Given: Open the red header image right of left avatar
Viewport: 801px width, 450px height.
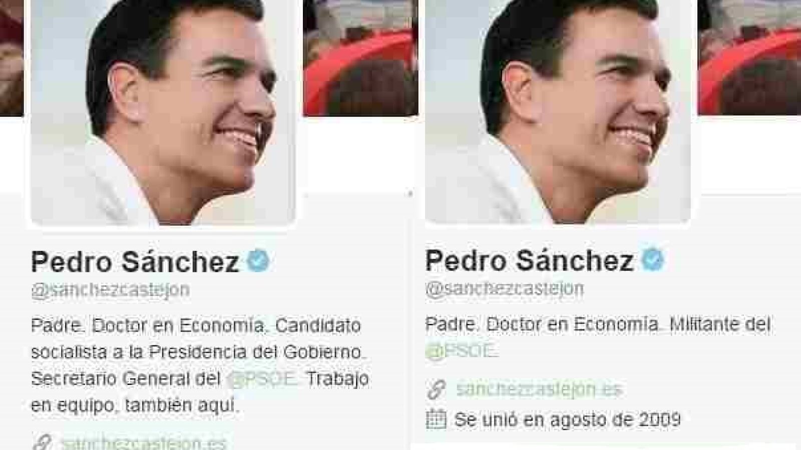Looking at the screenshot, I should 360,57.
